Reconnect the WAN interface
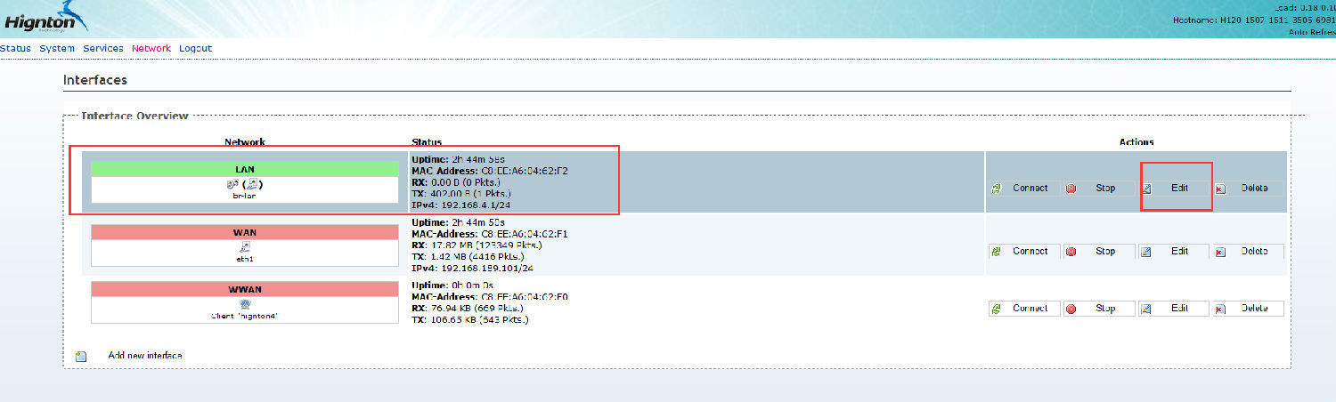Viewport: 1336px width, 402px height. coord(1030,252)
